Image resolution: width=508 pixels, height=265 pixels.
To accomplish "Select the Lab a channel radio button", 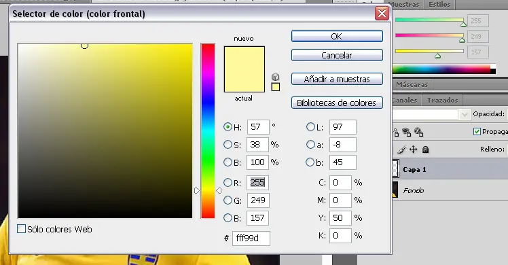I will point(310,144).
